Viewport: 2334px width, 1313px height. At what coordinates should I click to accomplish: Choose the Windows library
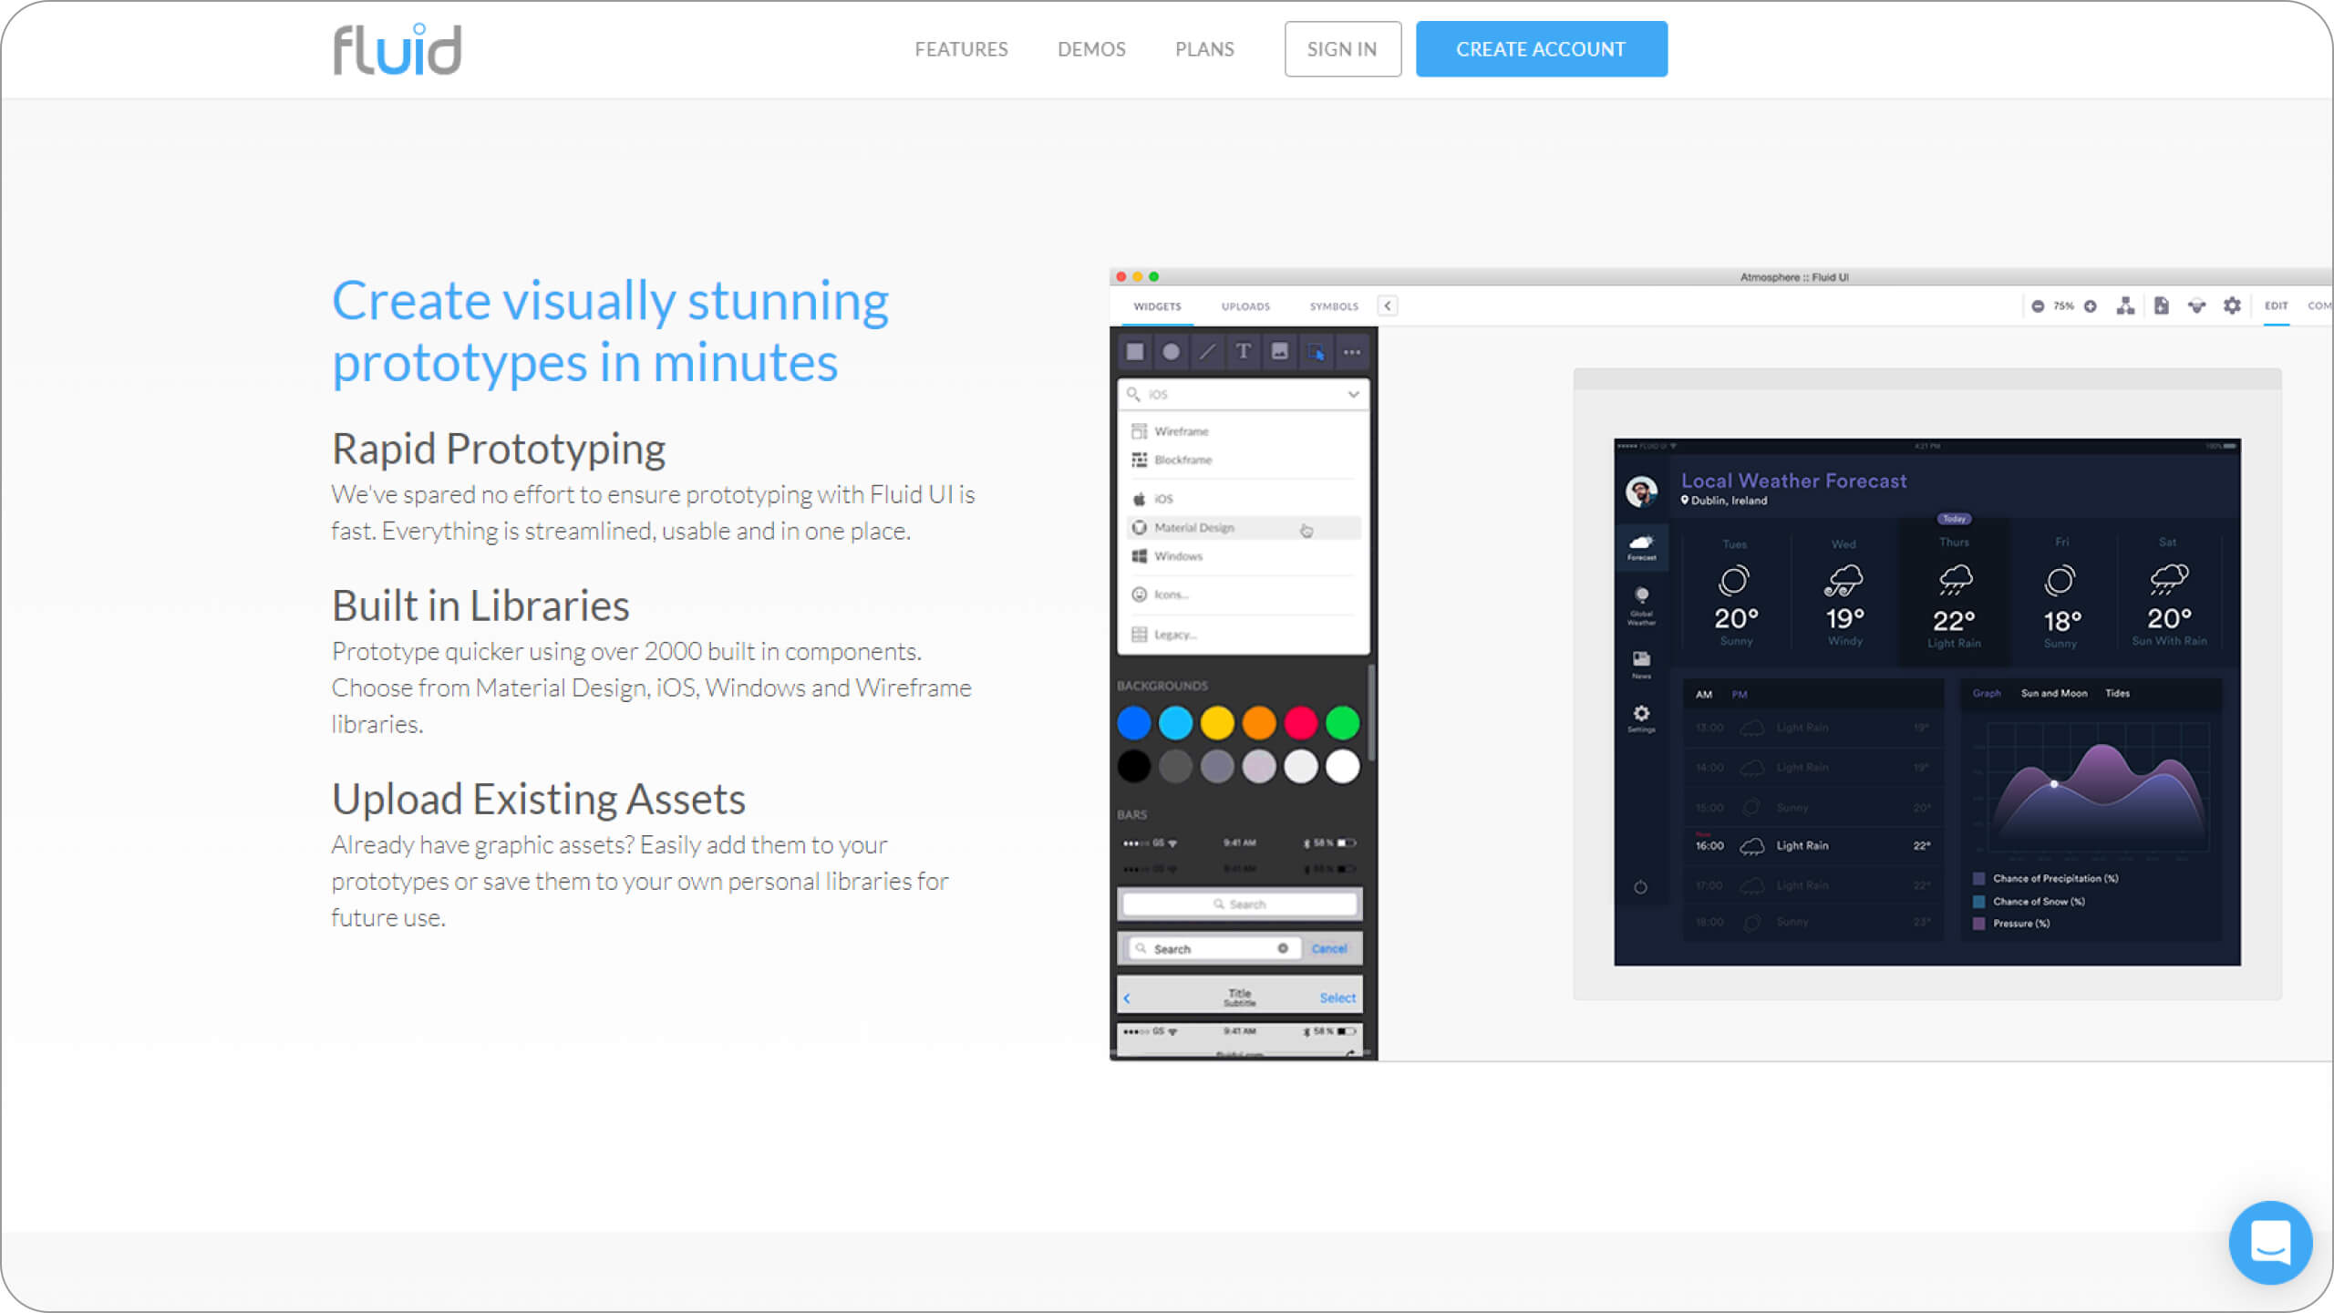tap(1244, 556)
